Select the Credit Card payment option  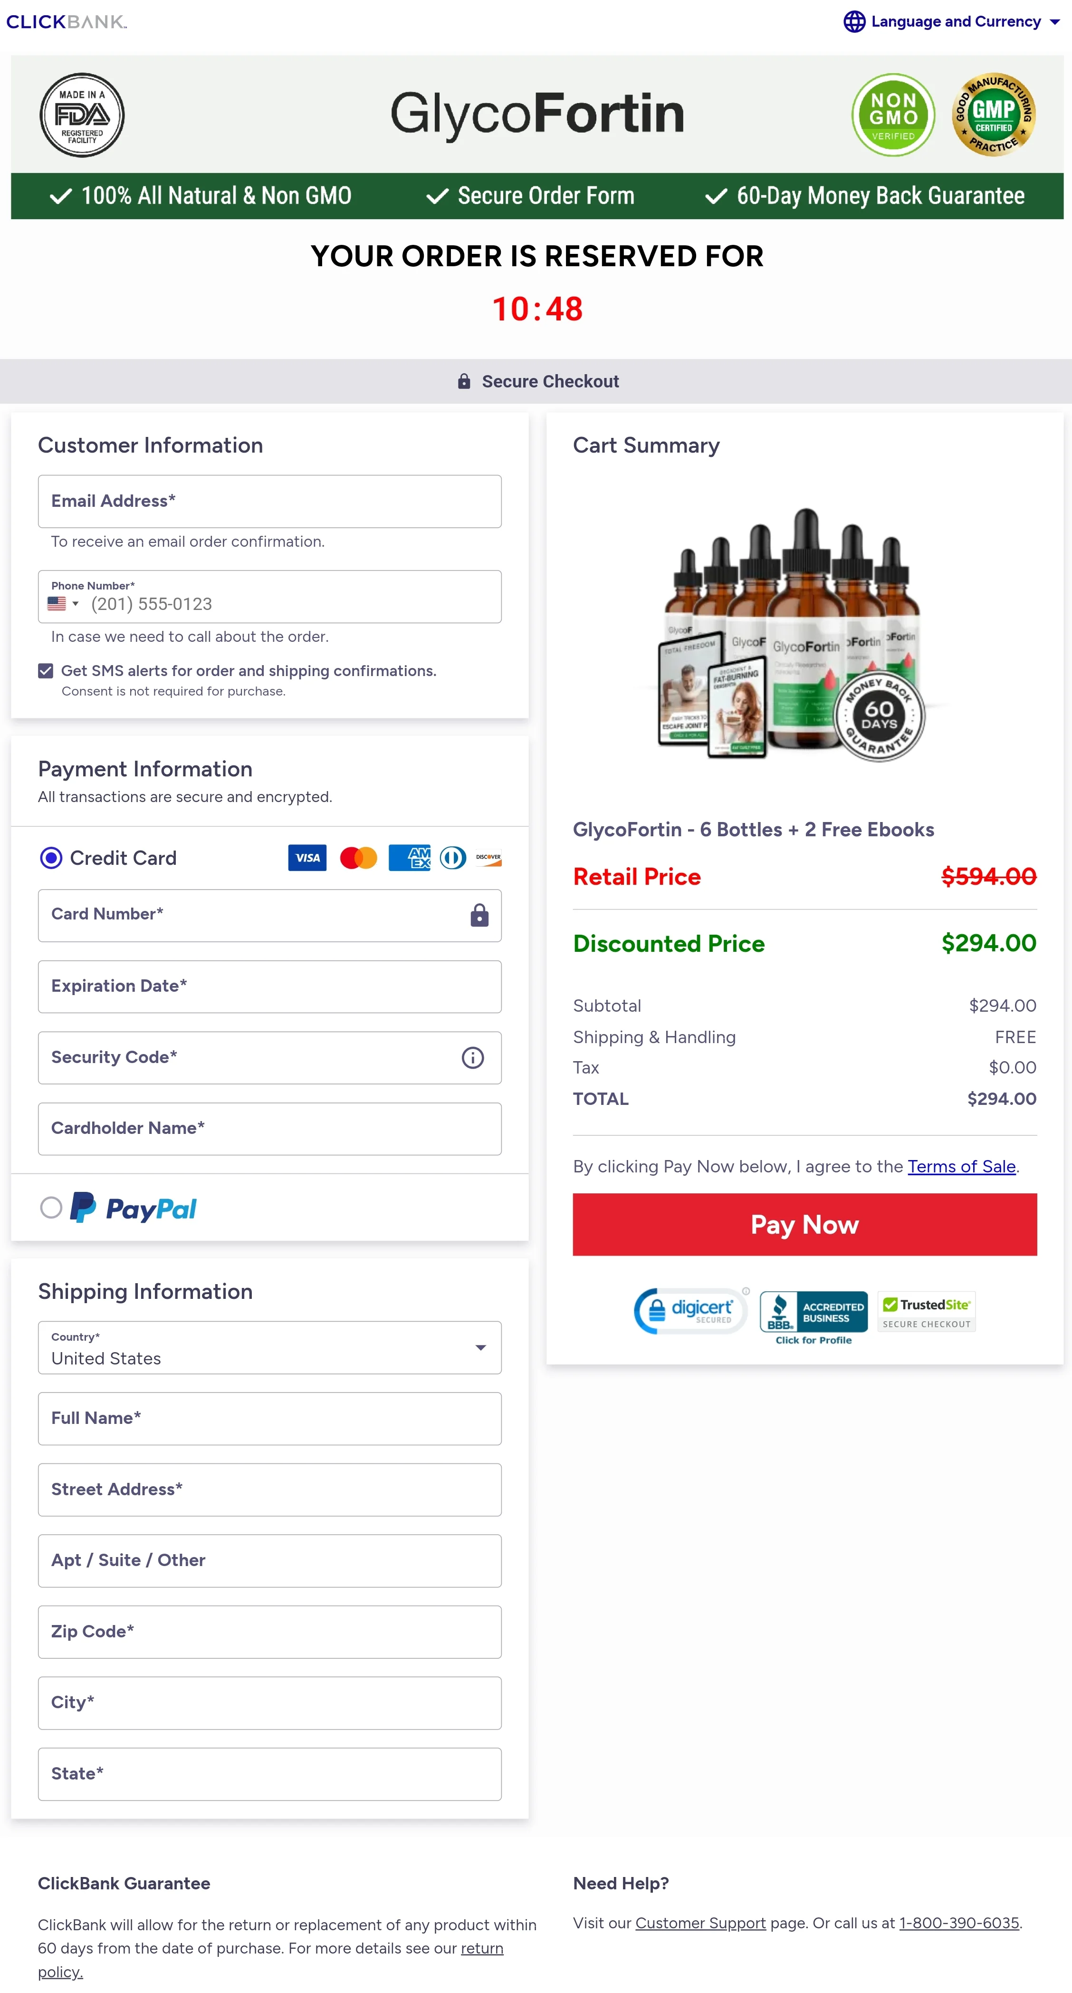click(51, 857)
